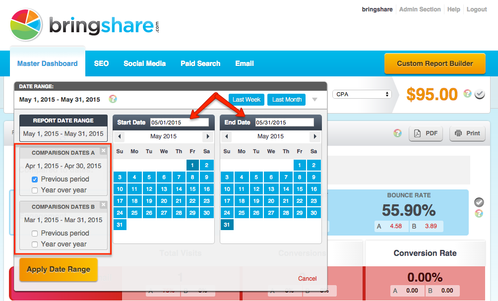The width and height of the screenshot is (498, 301).
Task: Open the CPA metric dropdown
Action: [x=362, y=94]
